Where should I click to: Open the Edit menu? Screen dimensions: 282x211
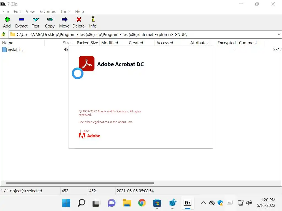17,12
